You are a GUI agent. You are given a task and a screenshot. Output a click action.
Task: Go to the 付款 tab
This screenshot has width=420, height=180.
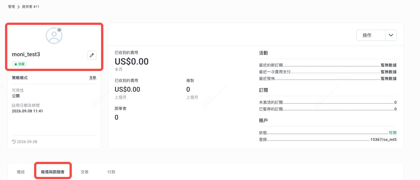(111, 172)
